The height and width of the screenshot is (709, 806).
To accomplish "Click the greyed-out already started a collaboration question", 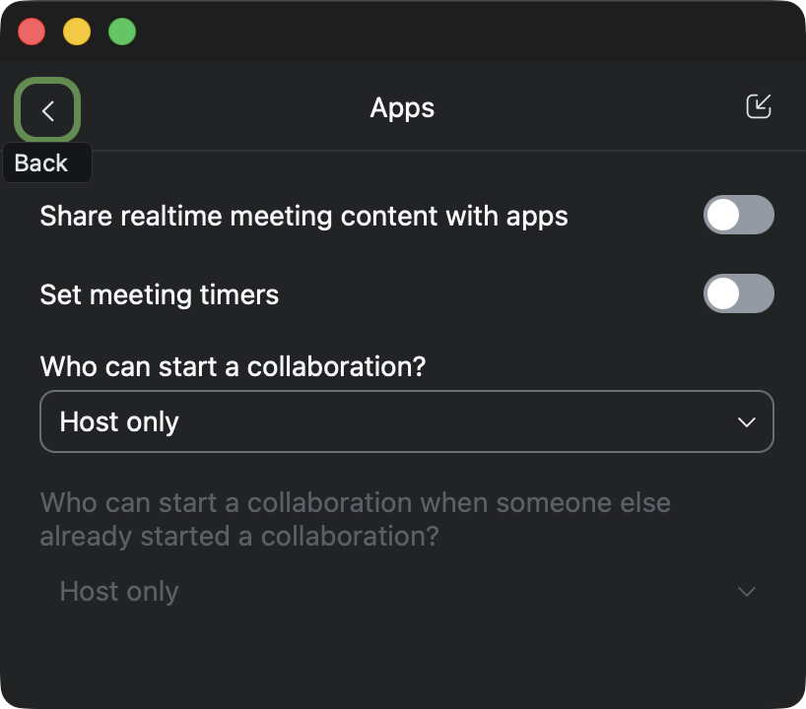I will [355, 519].
